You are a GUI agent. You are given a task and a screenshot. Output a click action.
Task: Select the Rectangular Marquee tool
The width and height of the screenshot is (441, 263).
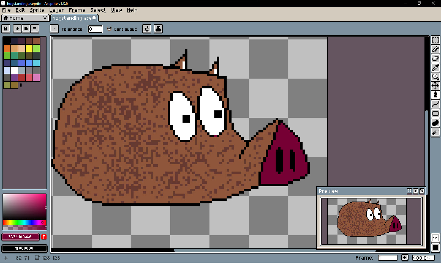point(435,40)
